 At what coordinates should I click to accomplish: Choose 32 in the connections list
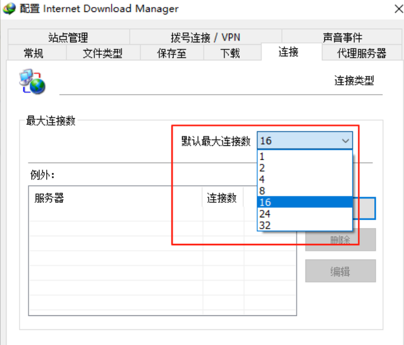(x=305, y=225)
